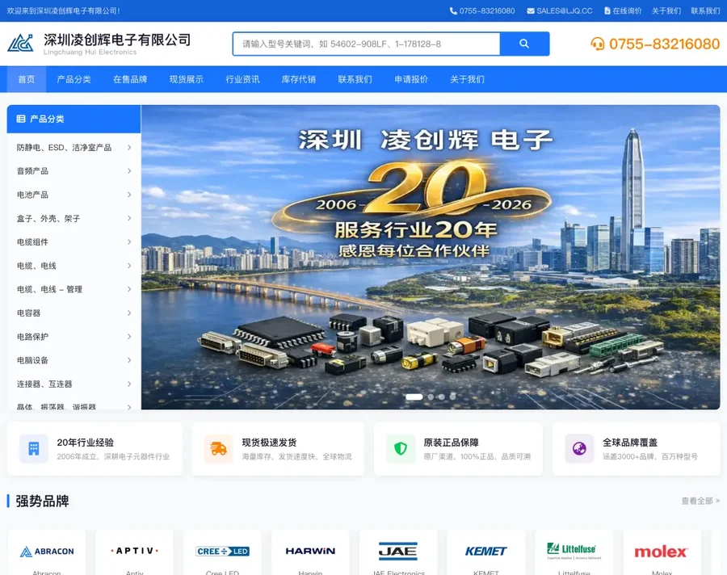This screenshot has width=727, height=575.
Task: Click the email envelope icon
Action: tap(531, 11)
